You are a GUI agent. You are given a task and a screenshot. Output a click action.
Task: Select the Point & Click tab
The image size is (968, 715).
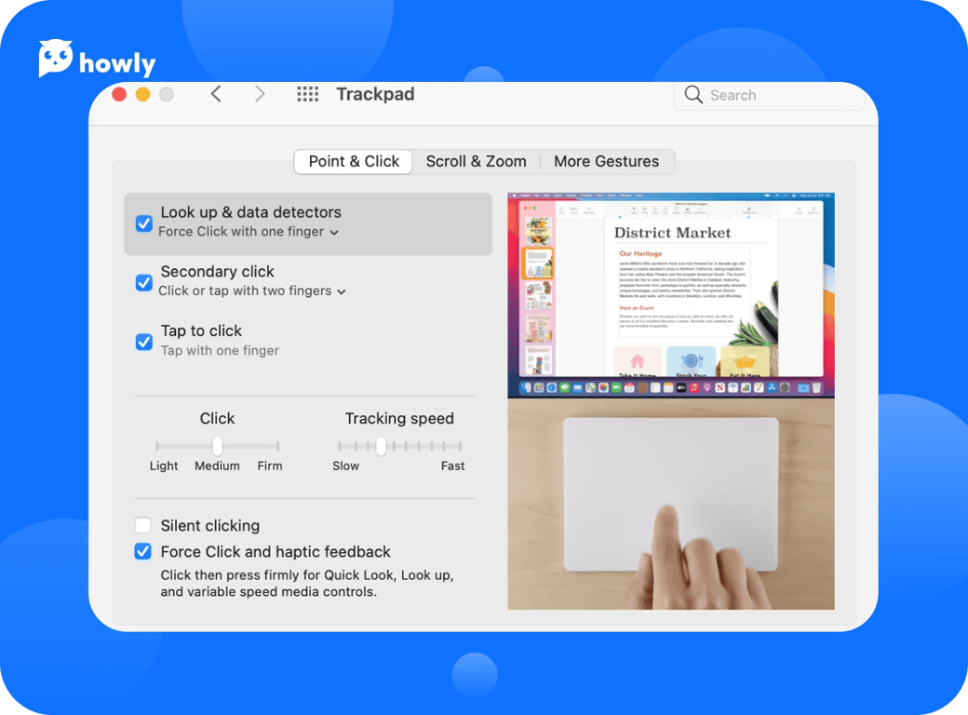point(354,161)
